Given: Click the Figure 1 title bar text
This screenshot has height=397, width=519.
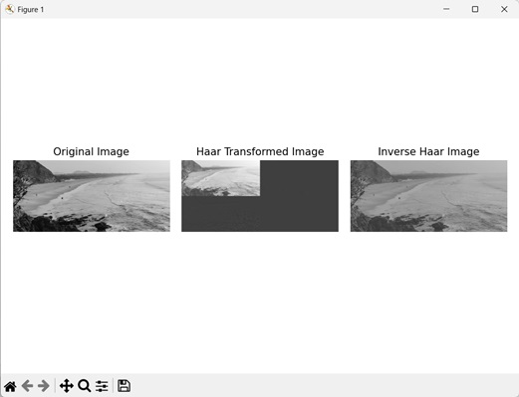Looking at the screenshot, I should tap(31, 10).
